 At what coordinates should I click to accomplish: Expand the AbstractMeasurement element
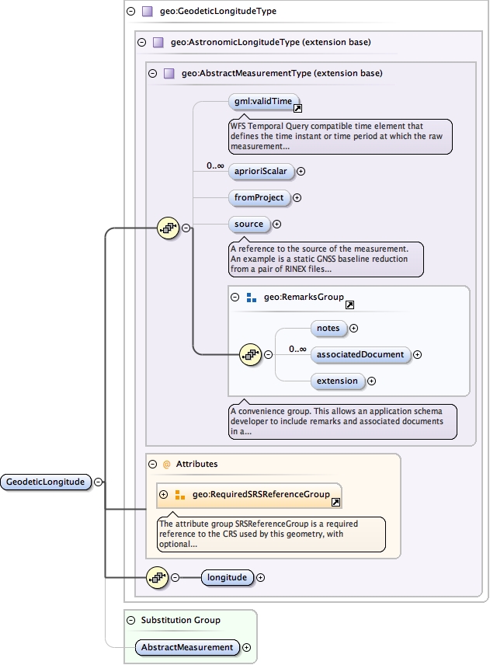246,648
